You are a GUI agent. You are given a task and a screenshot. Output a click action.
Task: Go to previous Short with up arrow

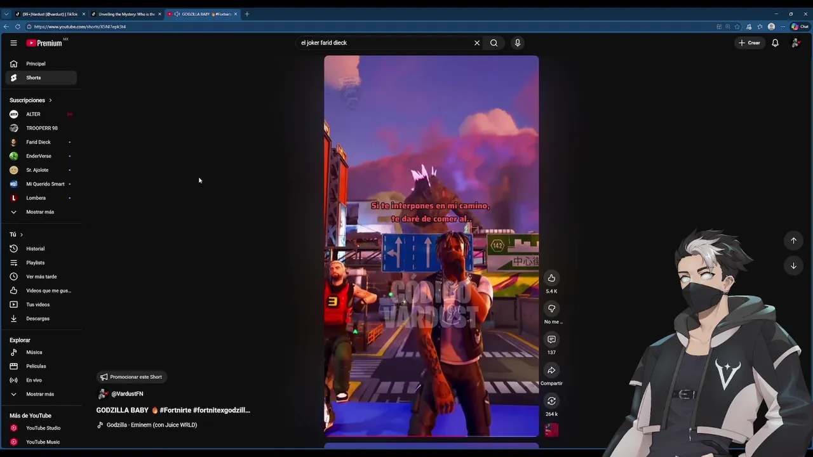pyautogui.click(x=793, y=241)
